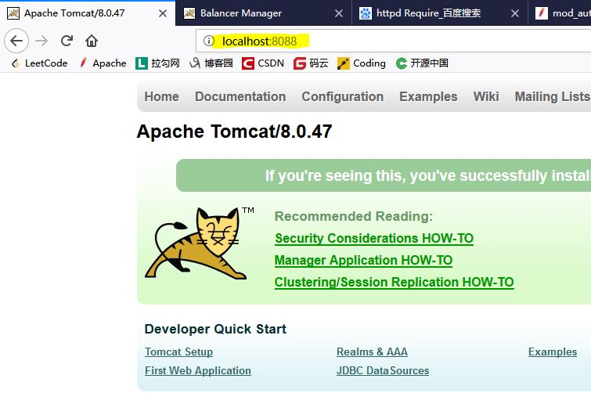The image size is (591, 393).
Task: Open Clustering/Session Replication HOW-TO link
Action: click(395, 282)
